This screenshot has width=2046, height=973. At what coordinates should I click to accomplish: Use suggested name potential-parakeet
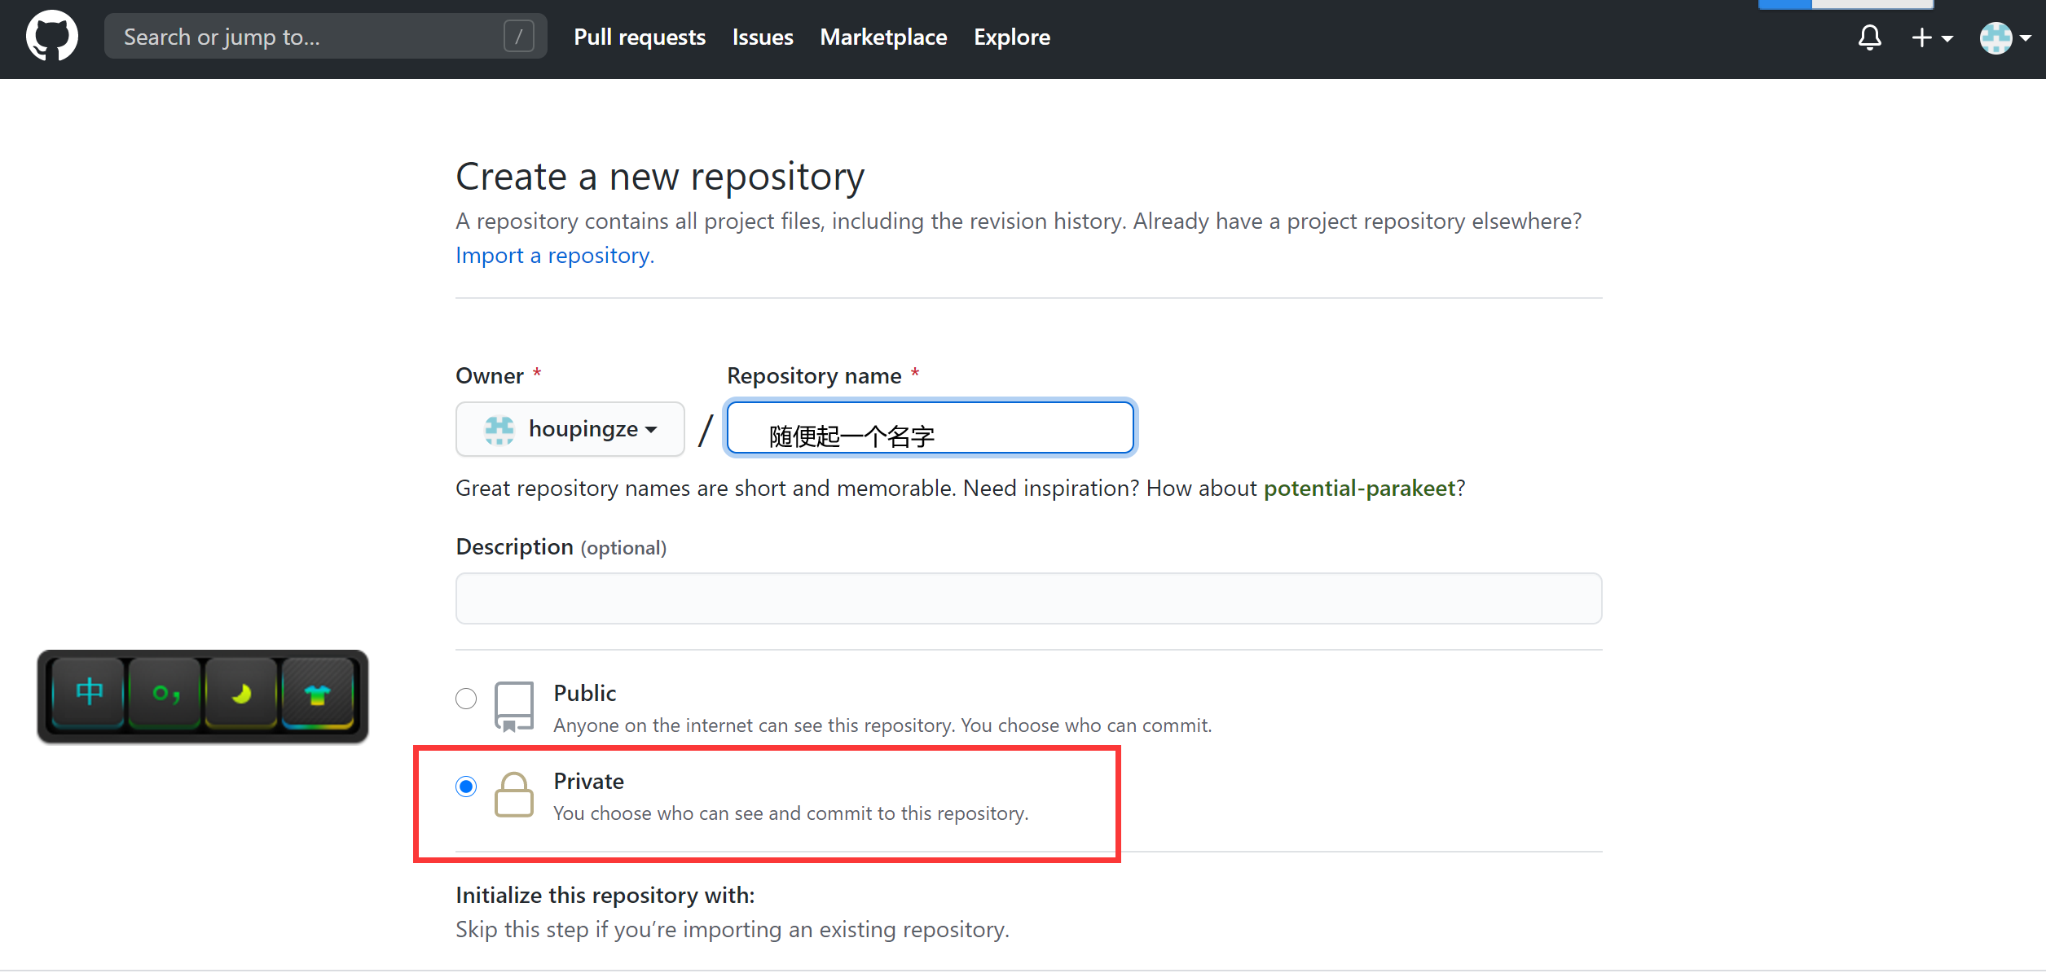1358,489
